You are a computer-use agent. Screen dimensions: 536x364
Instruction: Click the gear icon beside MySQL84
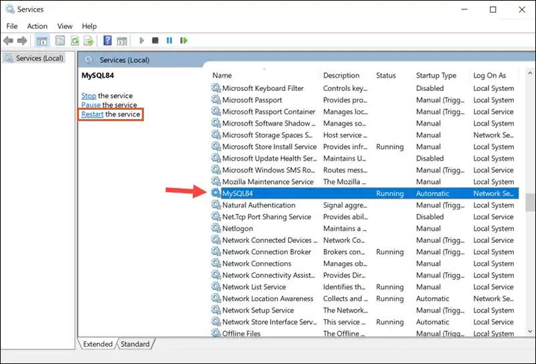(215, 193)
